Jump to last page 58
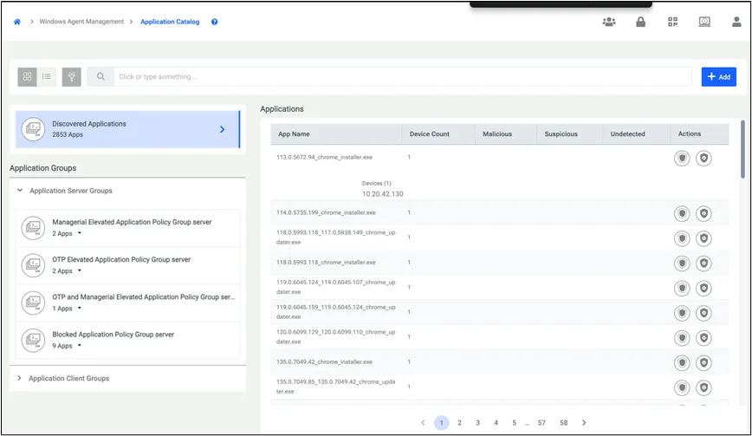Image resolution: width=752 pixels, height=436 pixels. [563, 423]
